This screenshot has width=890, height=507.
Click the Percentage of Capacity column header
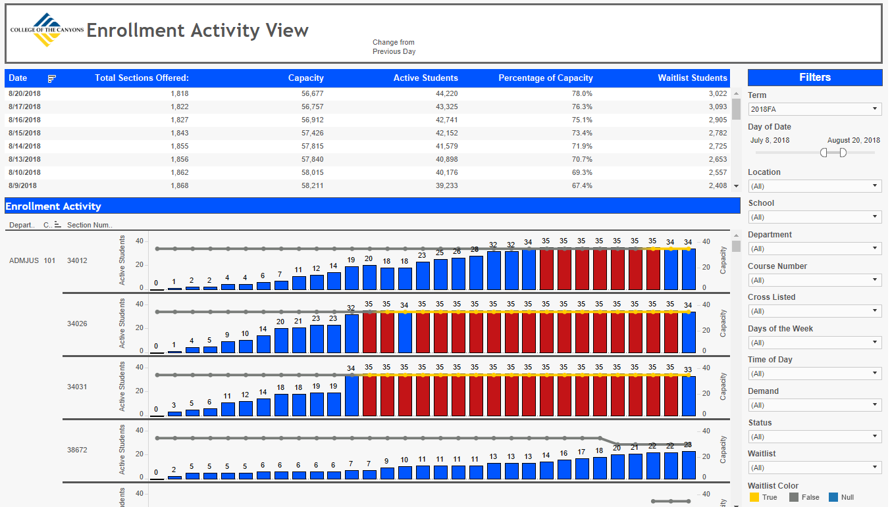point(546,78)
